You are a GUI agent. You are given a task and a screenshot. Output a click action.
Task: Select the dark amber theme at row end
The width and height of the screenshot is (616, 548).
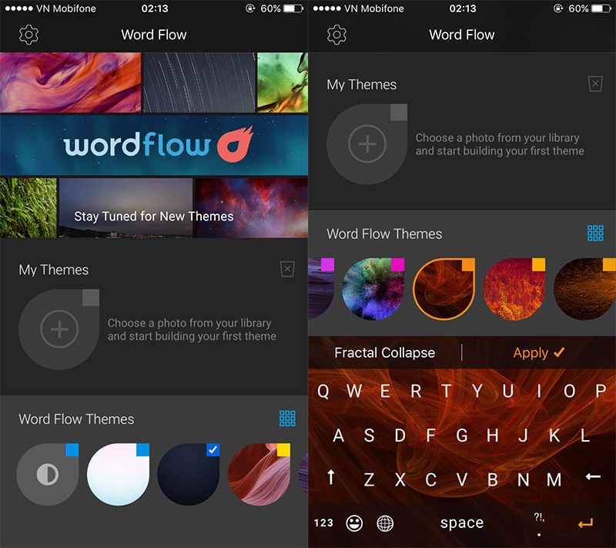tap(584, 289)
